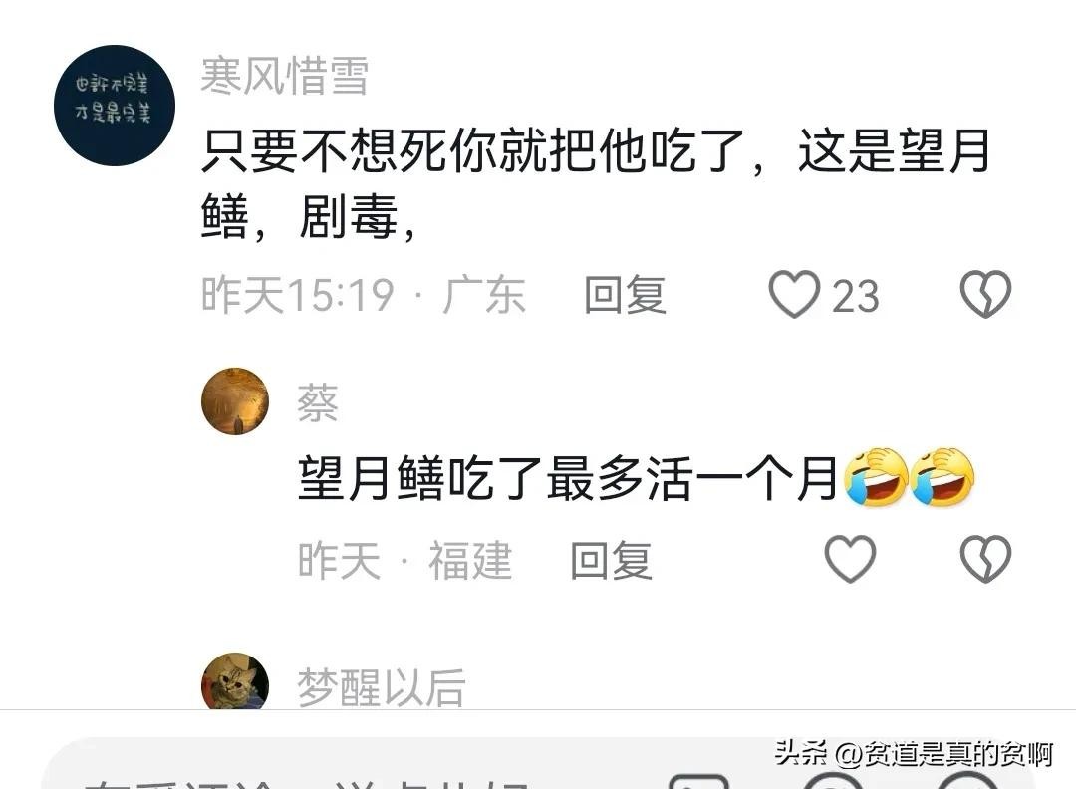This screenshot has width=1076, height=789.
Task: Tap broken heart on 蔡's reply
Action: [985, 559]
